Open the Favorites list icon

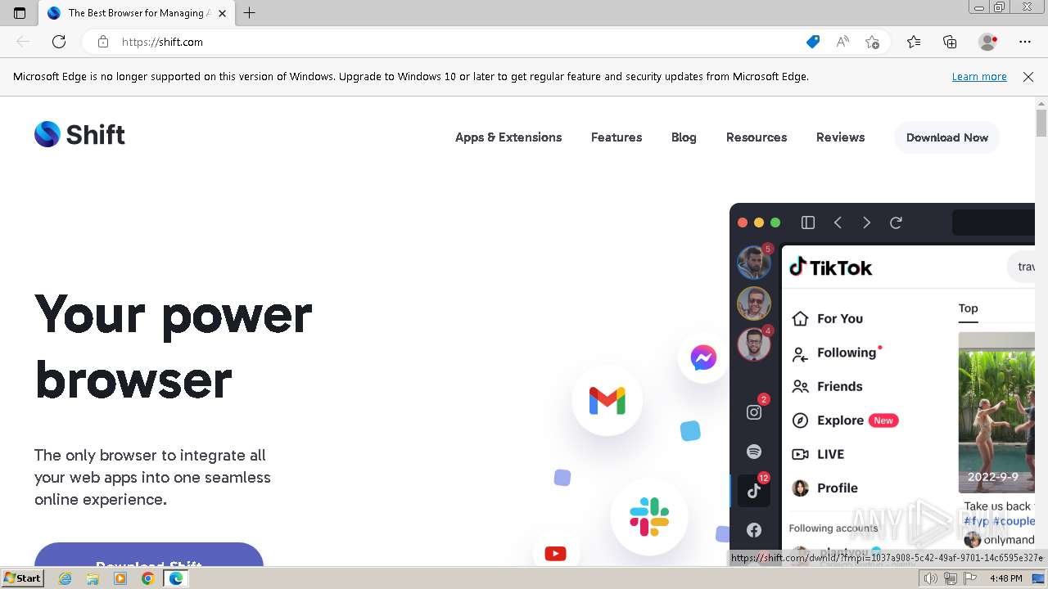click(x=914, y=42)
